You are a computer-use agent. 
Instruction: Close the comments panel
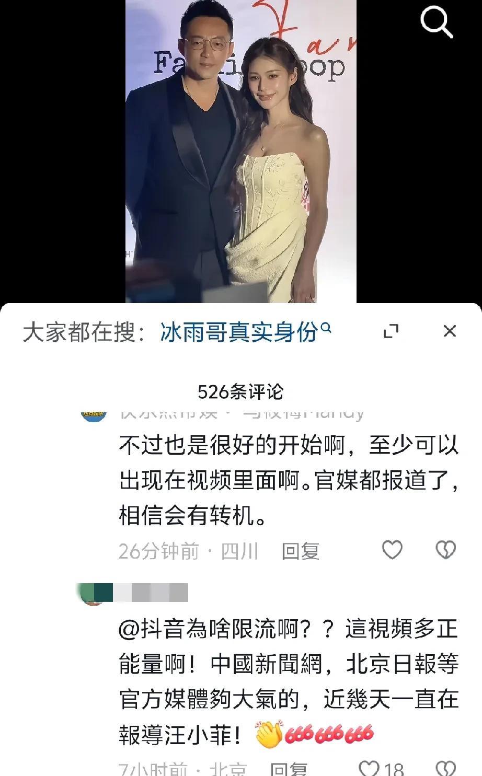[450, 331]
